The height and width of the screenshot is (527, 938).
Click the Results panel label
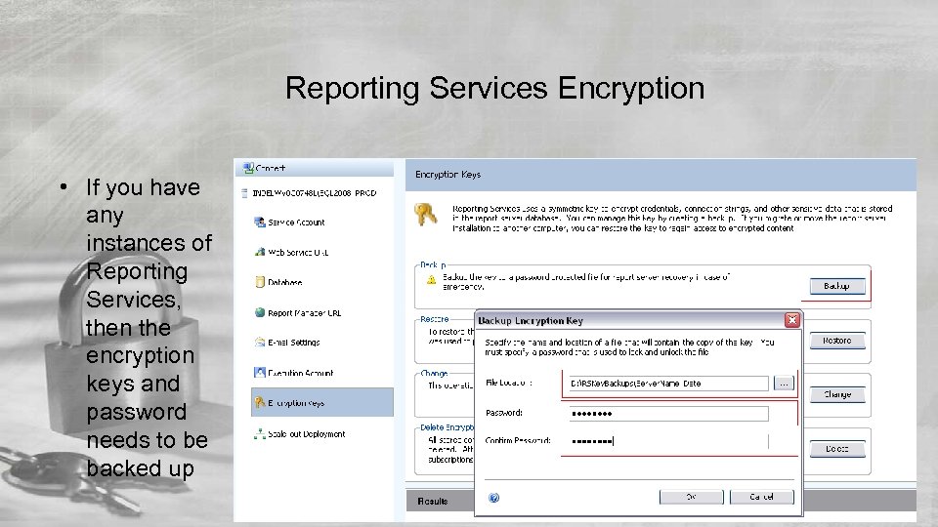(x=433, y=502)
